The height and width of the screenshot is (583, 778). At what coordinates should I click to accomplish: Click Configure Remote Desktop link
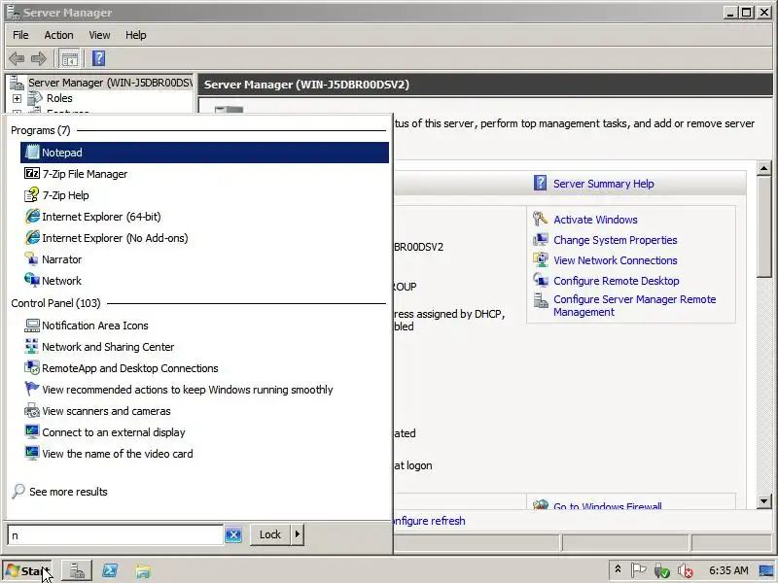tap(617, 281)
